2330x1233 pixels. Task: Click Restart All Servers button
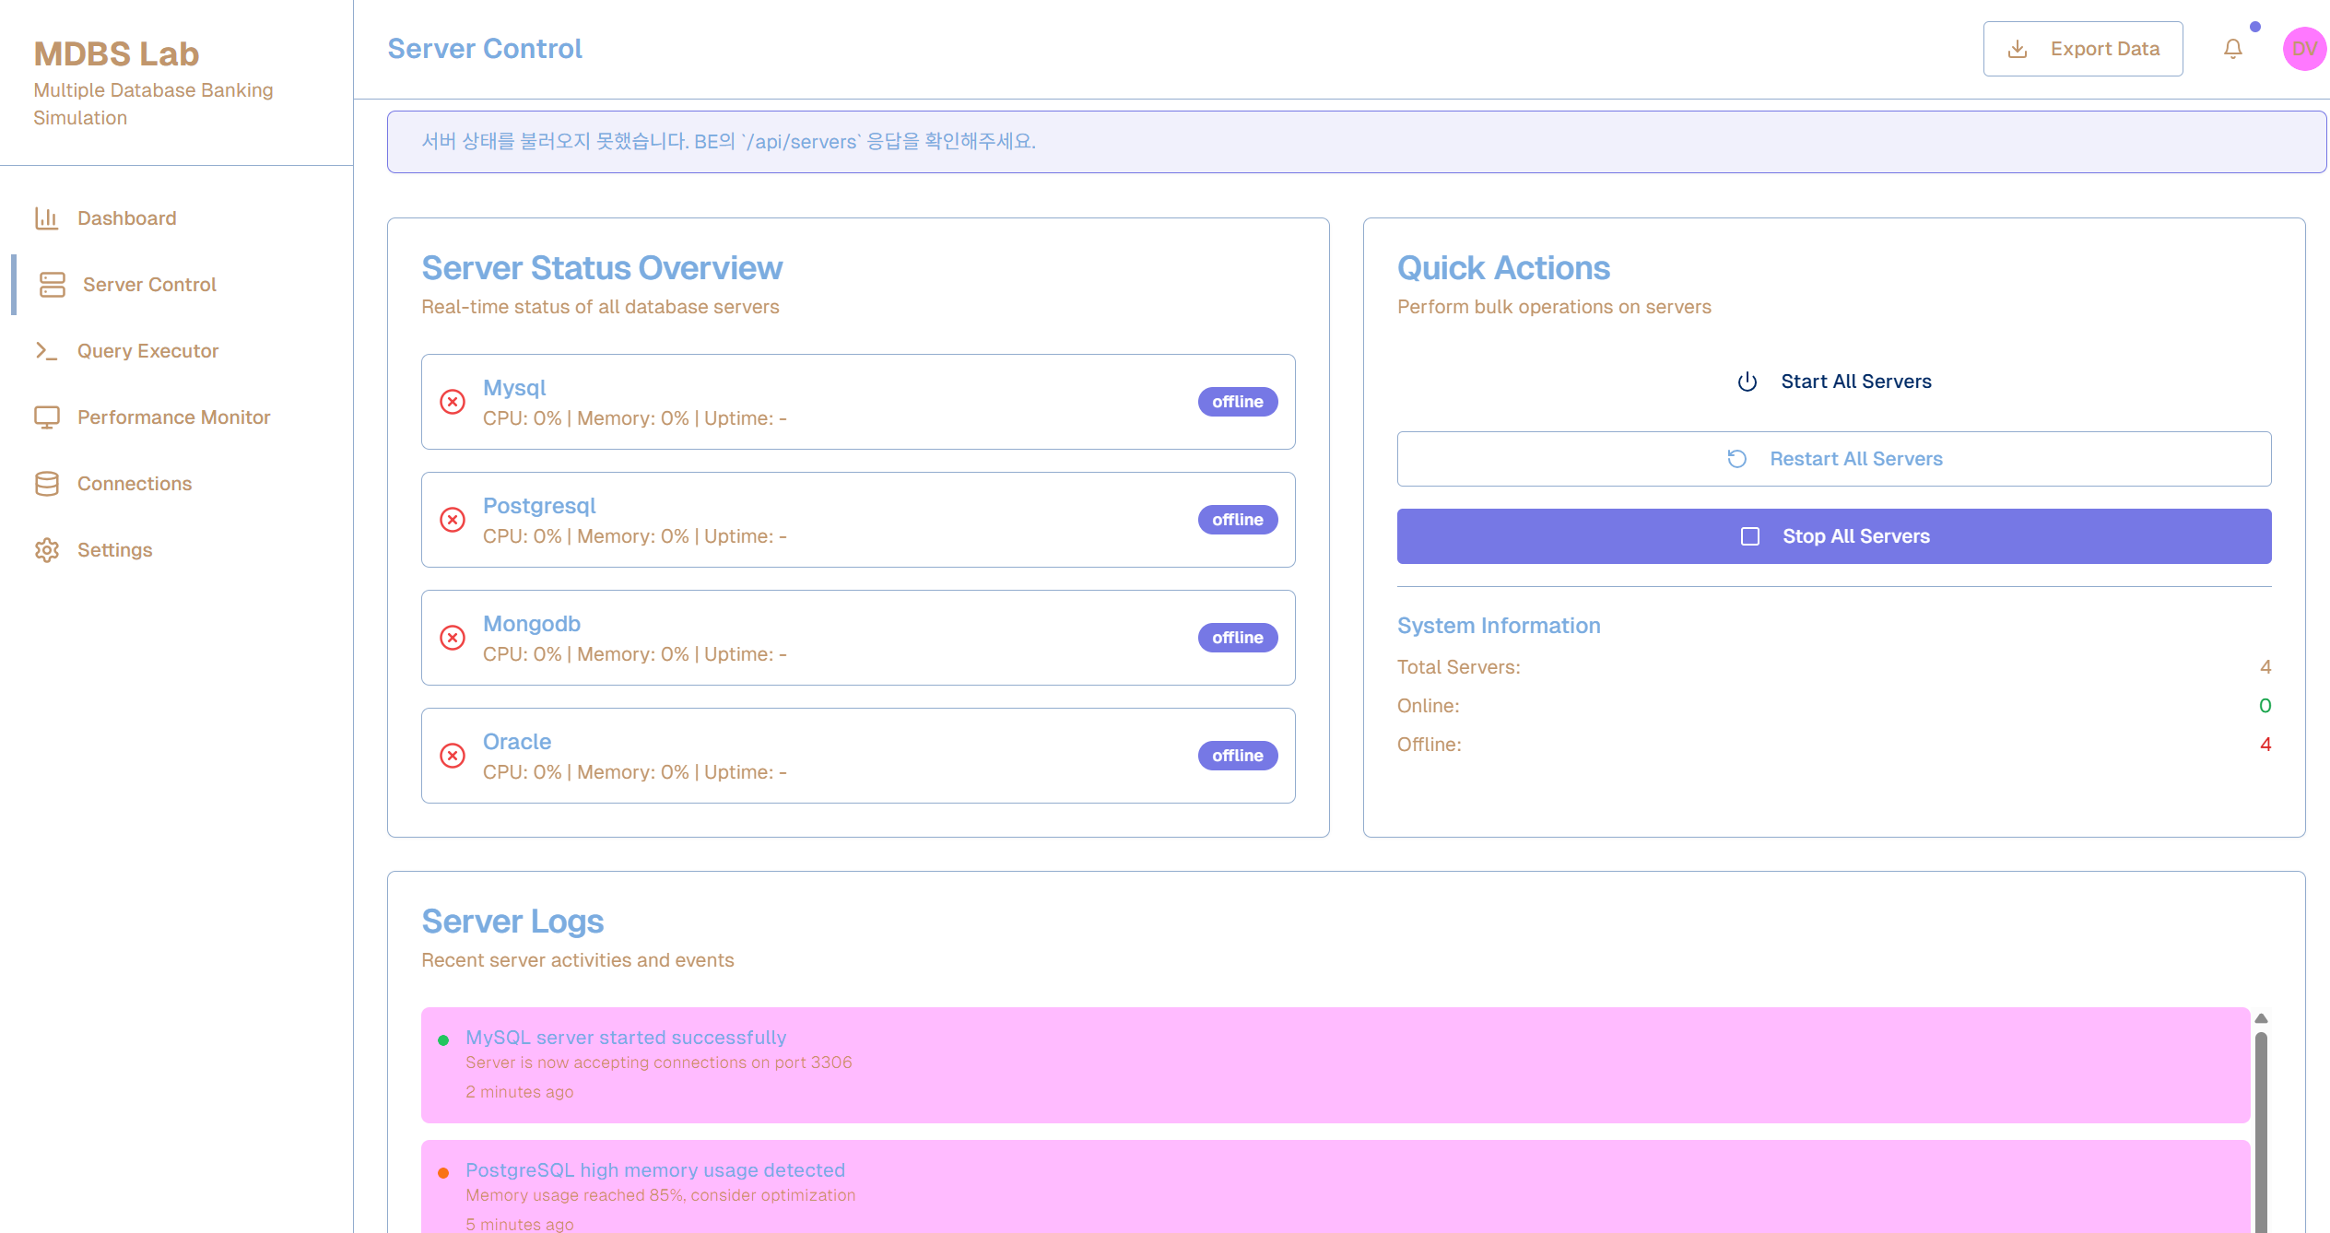click(x=1834, y=459)
